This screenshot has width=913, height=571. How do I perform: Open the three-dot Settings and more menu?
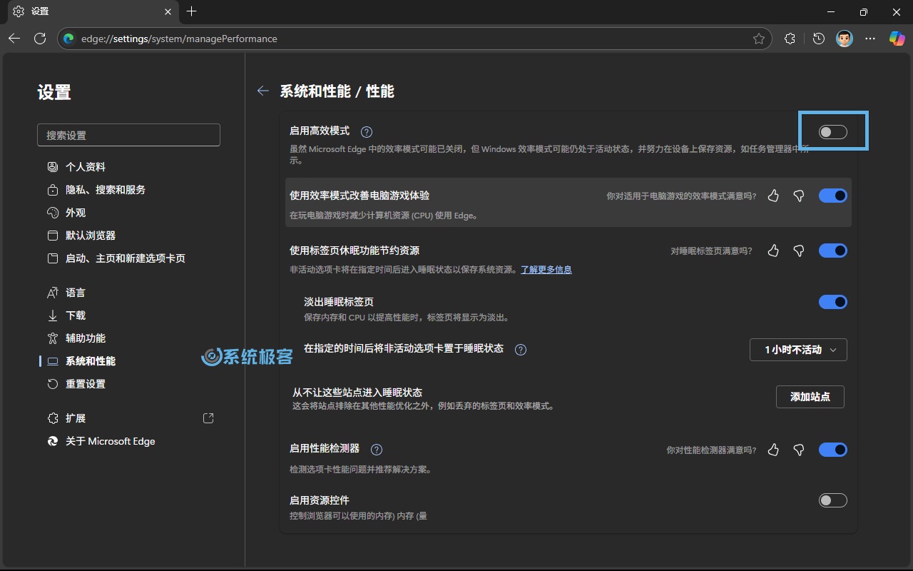point(870,39)
